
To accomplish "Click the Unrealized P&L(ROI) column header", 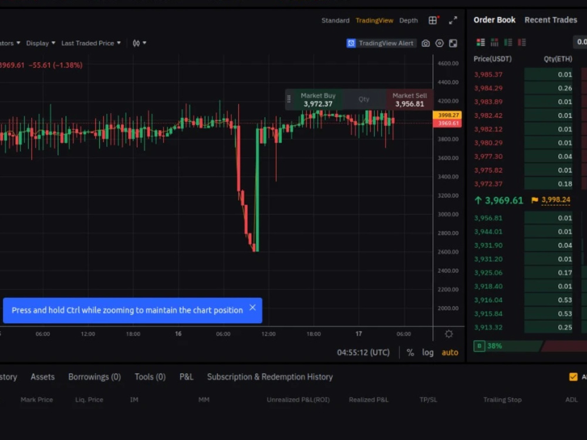I will coord(298,400).
